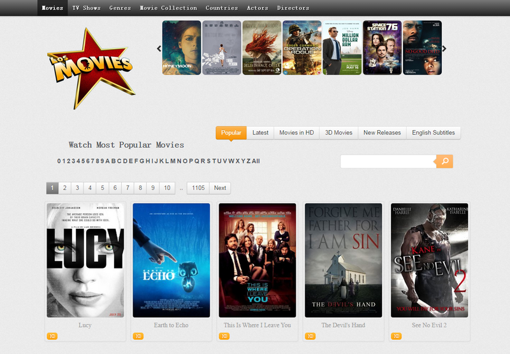Filter movies starting with digit 9
The width and height of the screenshot is (510, 354).
click(x=103, y=161)
